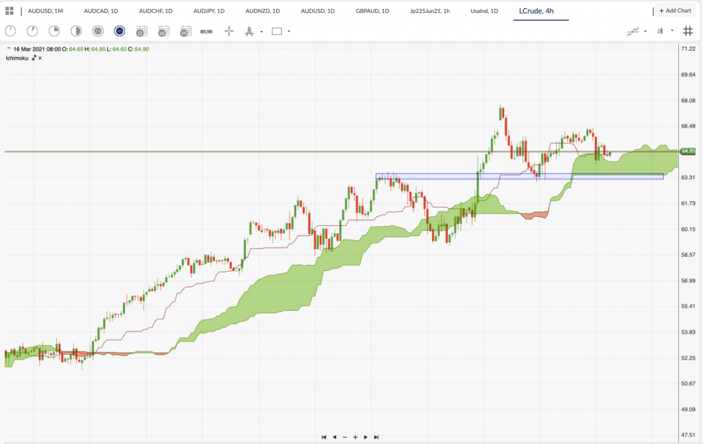The height and width of the screenshot is (444, 703).
Task: Click the 47.51 price axis label
Action: coord(688,435)
